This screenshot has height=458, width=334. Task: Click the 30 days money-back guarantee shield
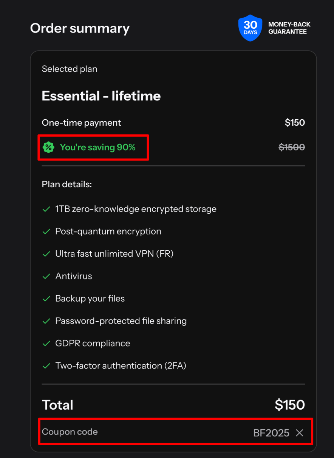(250, 28)
